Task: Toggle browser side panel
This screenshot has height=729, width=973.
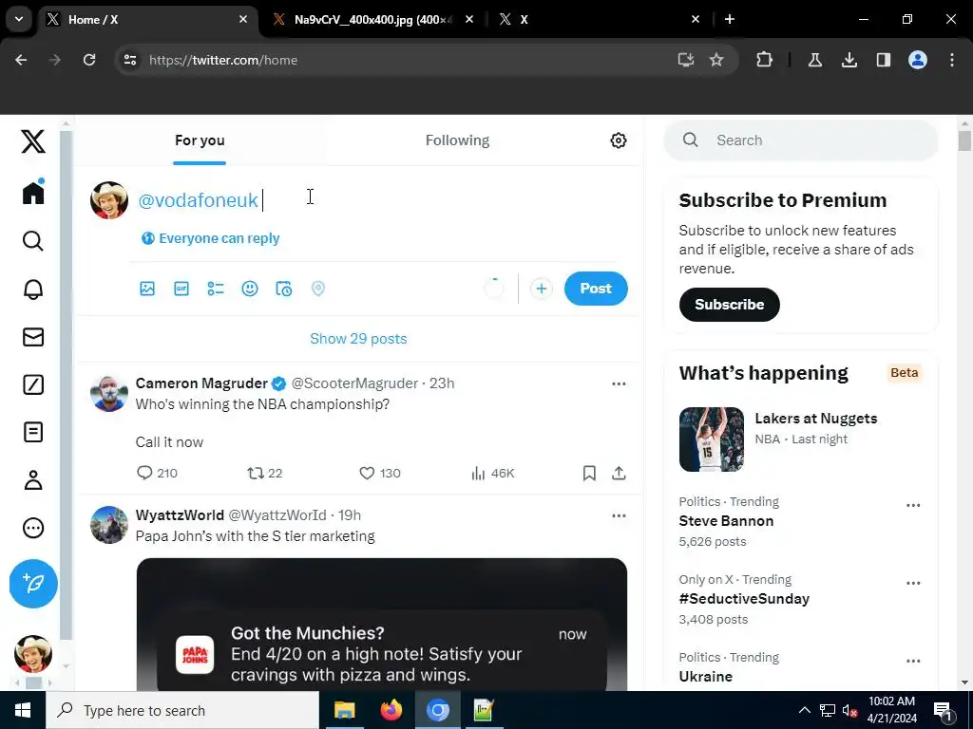Action: click(883, 60)
